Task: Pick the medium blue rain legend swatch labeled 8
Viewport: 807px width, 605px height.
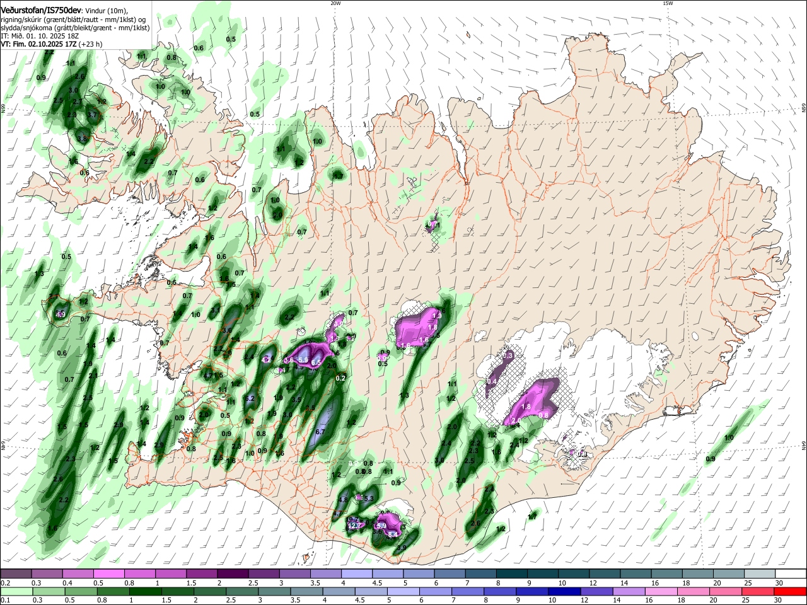Action: [500, 591]
